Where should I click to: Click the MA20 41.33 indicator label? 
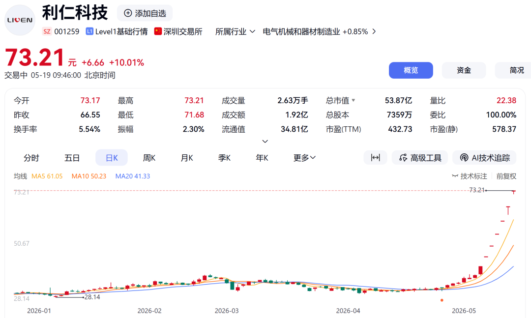point(132,176)
